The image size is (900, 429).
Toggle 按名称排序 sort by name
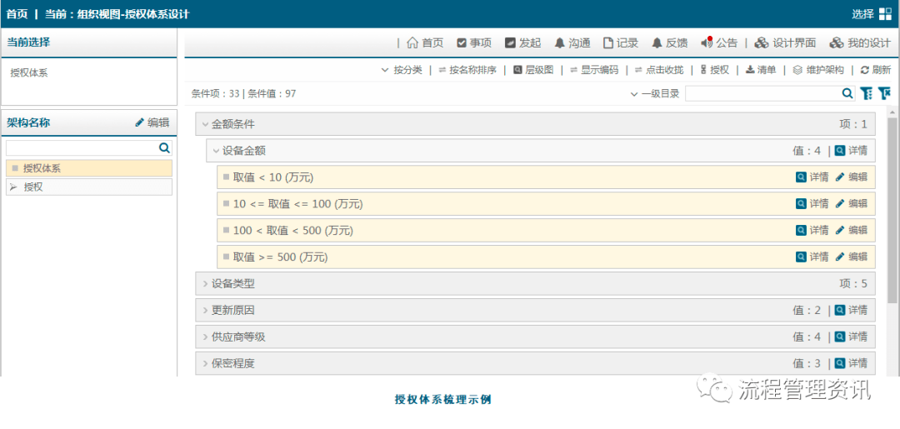coord(467,70)
